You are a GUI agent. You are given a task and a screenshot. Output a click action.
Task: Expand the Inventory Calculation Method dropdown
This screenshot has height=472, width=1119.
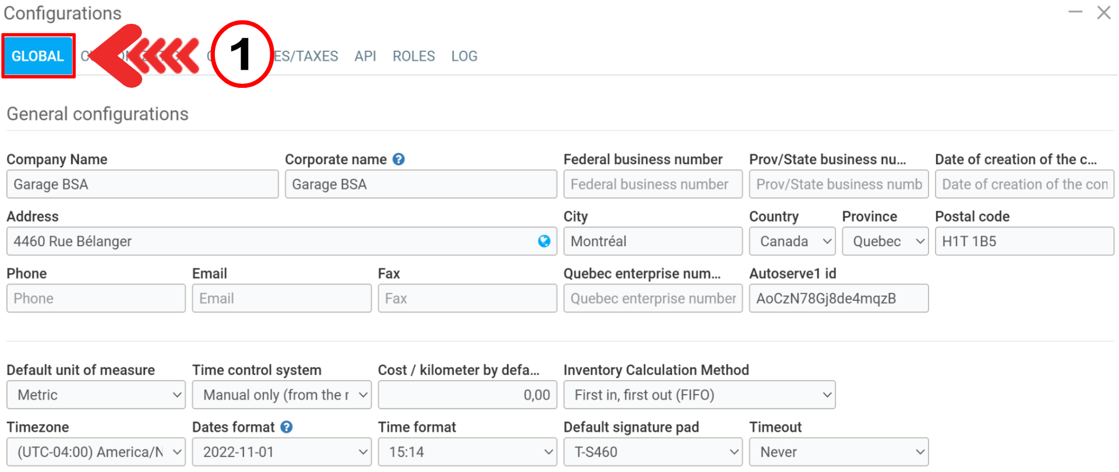(x=699, y=395)
